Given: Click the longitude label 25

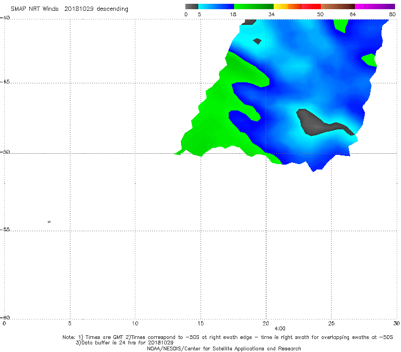Looking at the screenshot, I should pos(331,323).
